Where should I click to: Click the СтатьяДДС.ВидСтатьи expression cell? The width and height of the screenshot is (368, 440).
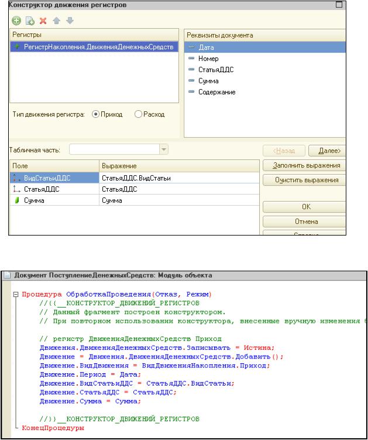[x=180, y=178]
